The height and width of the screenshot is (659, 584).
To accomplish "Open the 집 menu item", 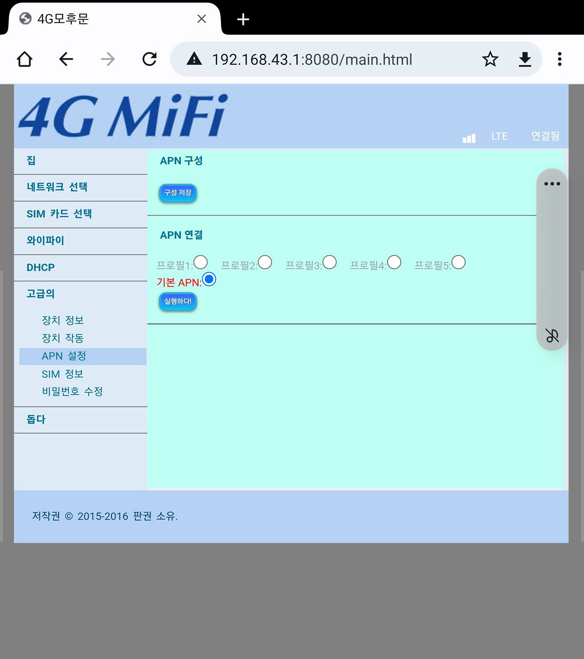I will click(x=81, y=161).
